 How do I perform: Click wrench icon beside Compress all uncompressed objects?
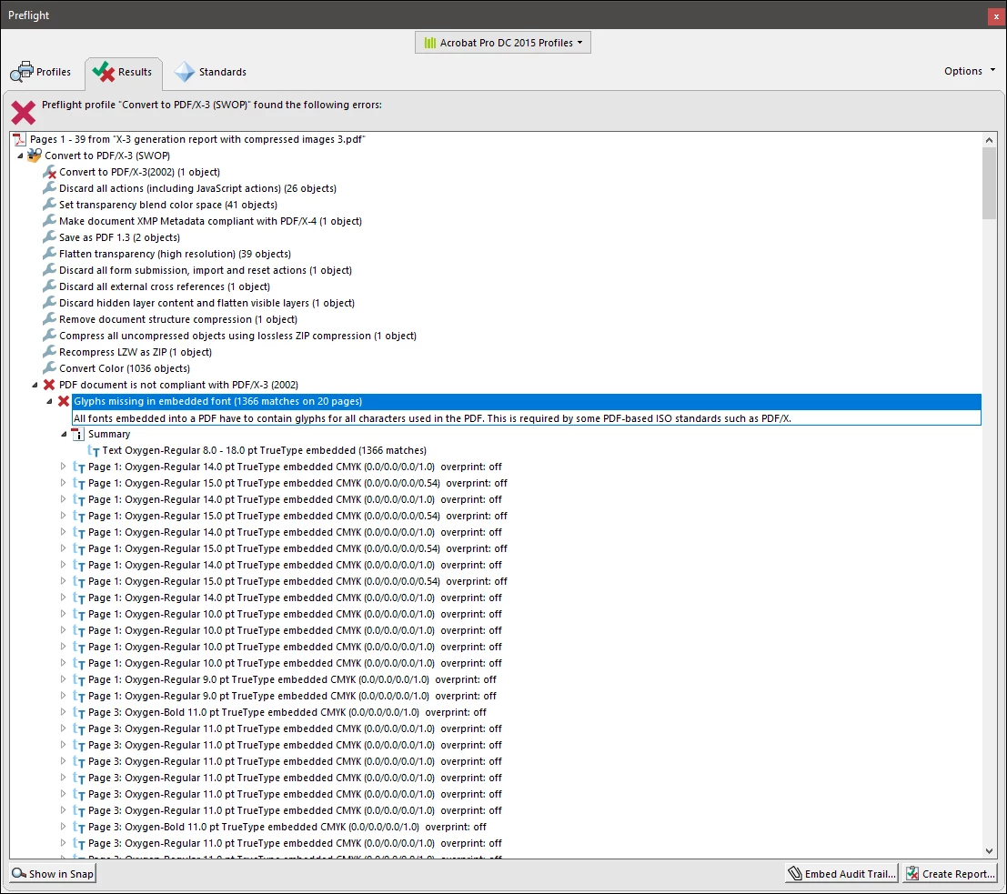(49, 336)
